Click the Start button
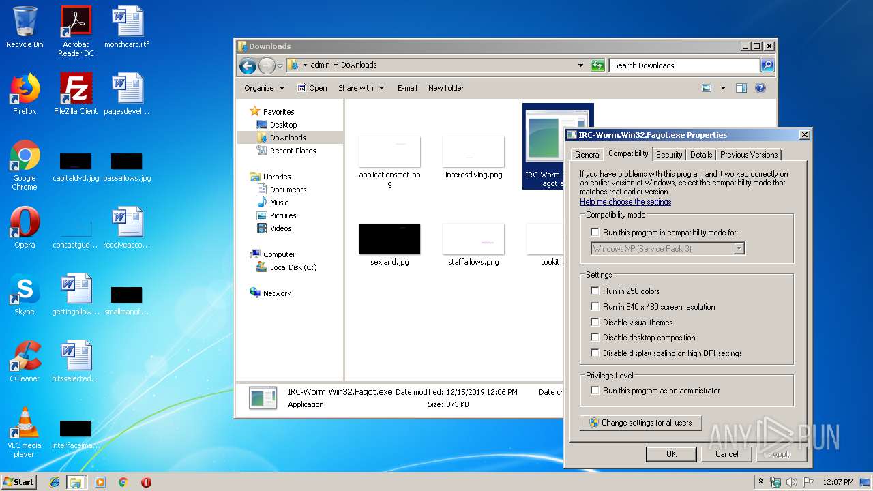This screenshot has height=491, width=873. (x=19, y=481)
